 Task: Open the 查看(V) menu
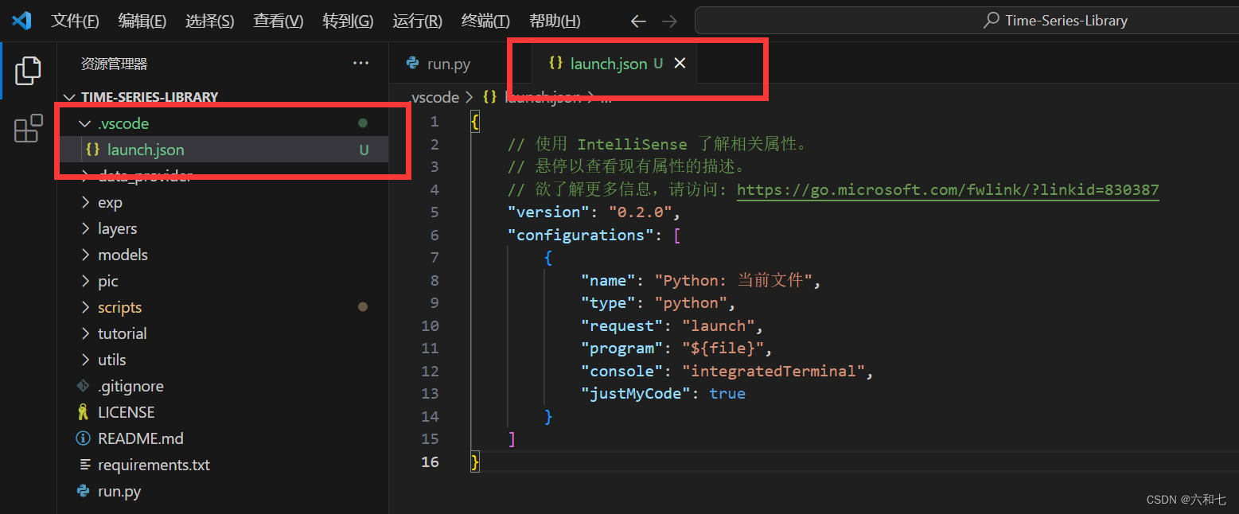[x=279, y=21]
